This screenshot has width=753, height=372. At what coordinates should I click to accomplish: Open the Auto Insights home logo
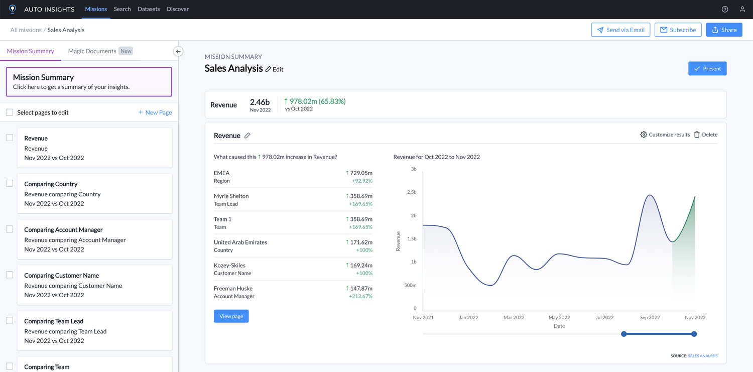(12, 9)
